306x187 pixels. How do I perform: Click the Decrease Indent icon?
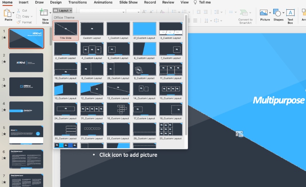click(199, 12)
